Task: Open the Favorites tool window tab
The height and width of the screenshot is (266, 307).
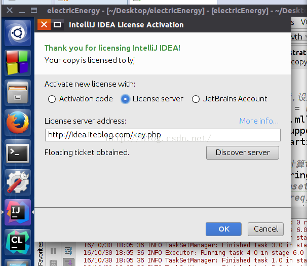Action: [41, 254]
